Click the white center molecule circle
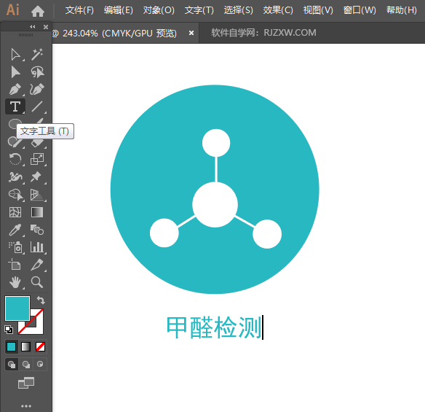425x412 pixels. coord(215,204)
